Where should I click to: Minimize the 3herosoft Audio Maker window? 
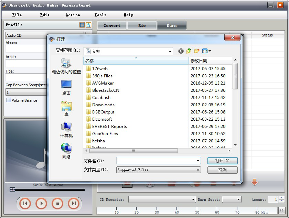270,5
